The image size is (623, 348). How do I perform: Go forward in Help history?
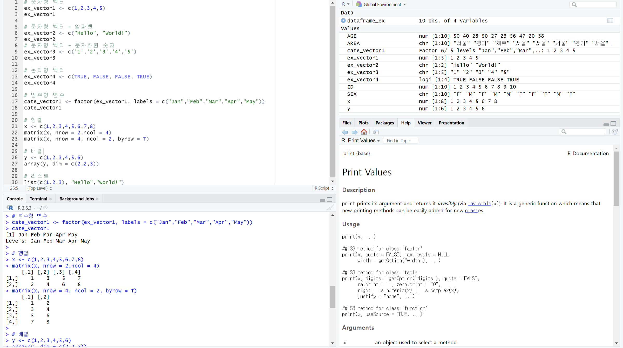(354, 132)
